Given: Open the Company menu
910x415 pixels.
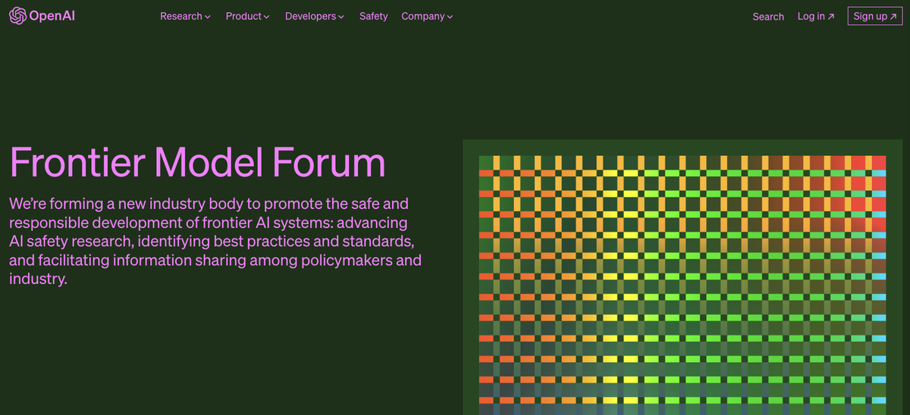Looking at the screenshot, I should 427,16.
